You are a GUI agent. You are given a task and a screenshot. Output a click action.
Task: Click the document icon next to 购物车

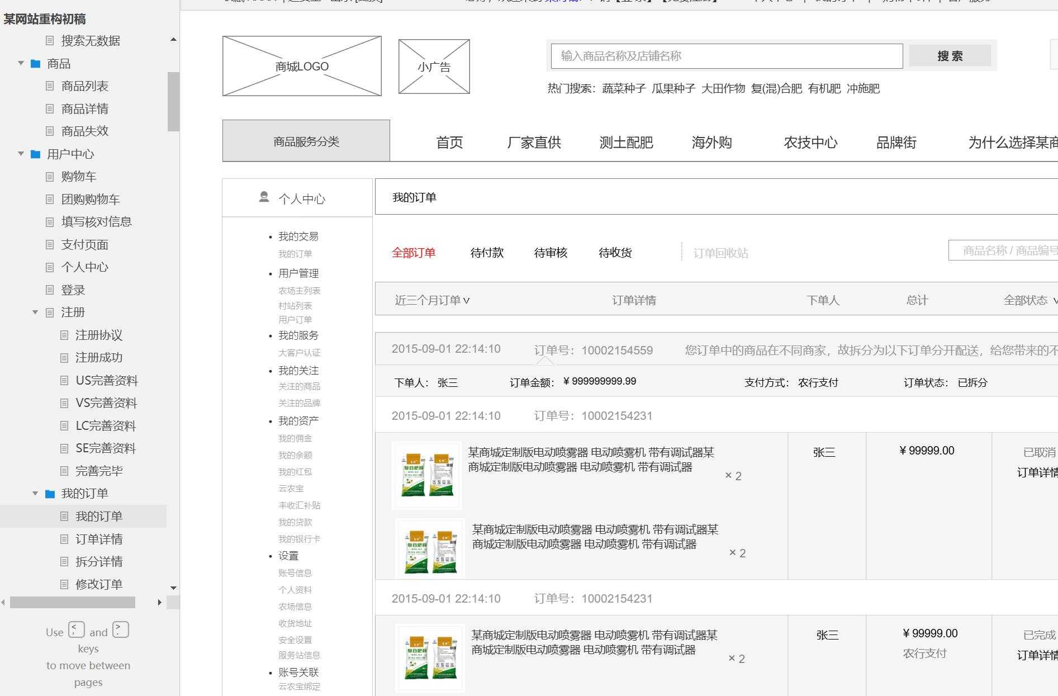click(x=50, y=176)
